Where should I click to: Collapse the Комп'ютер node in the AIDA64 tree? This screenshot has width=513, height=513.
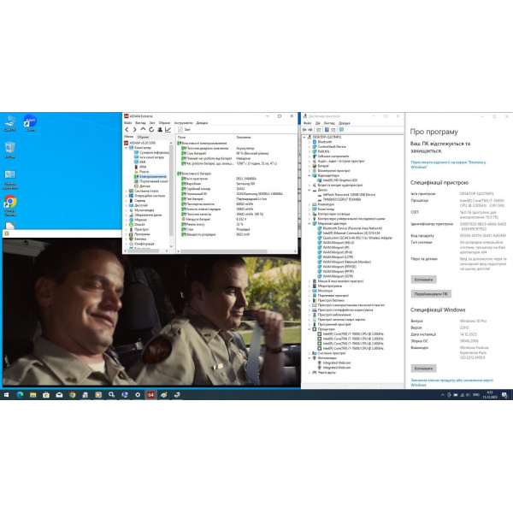[126, 148]
